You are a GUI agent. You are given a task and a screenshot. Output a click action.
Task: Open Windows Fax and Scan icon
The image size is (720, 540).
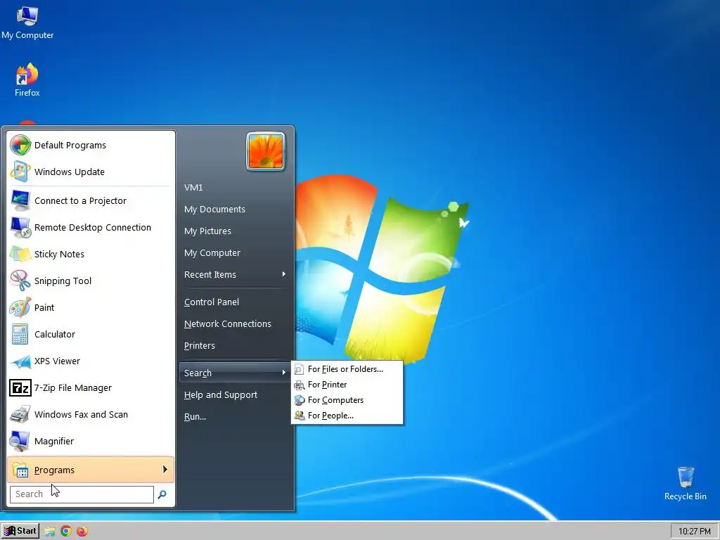20,414
